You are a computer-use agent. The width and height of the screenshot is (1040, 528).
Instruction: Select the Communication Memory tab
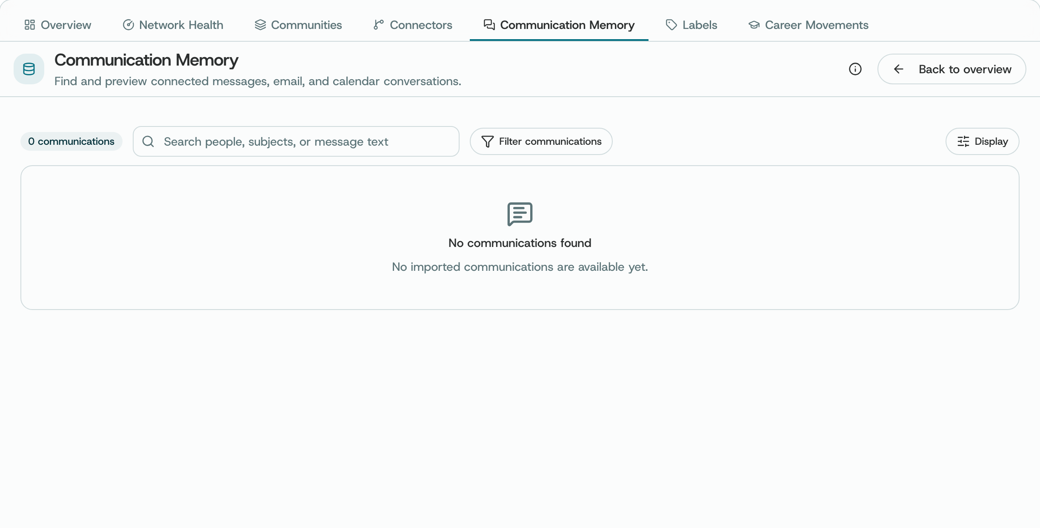tap(559, 25)
